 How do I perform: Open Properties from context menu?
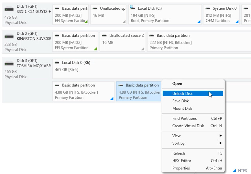[193, 168]
